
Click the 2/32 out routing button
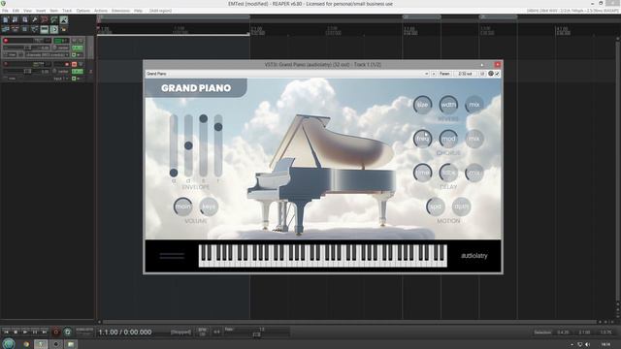tap(465, 74)
